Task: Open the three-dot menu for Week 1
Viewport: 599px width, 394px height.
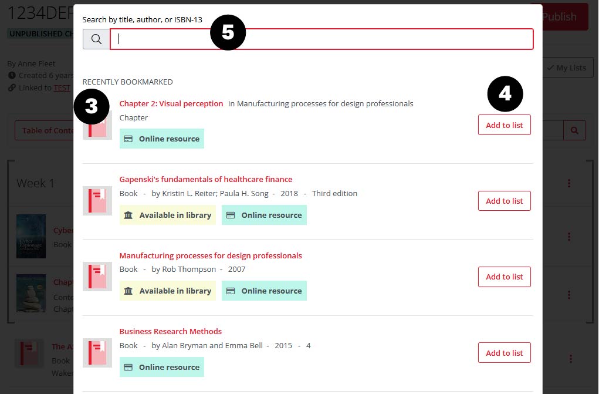Action: pos(568,184)
